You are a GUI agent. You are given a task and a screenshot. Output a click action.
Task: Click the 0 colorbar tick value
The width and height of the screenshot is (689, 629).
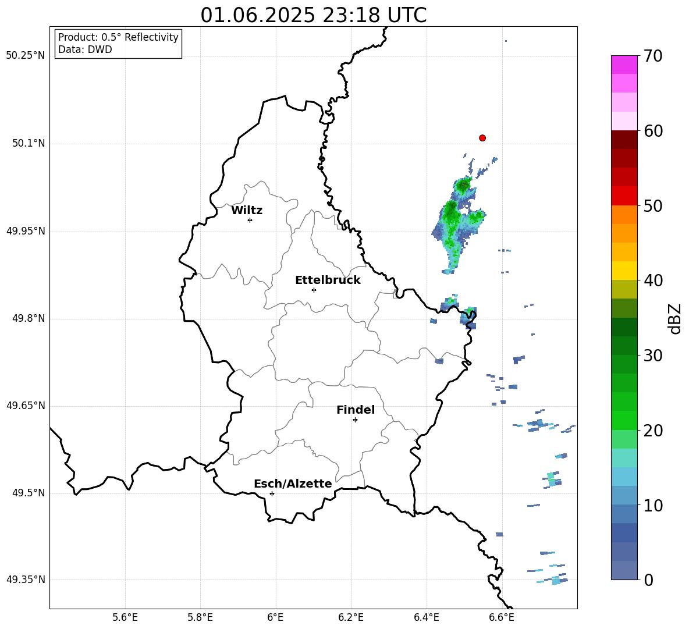click(648, 580)
